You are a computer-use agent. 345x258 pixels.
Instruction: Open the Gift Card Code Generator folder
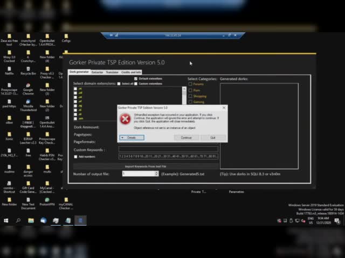28,187
